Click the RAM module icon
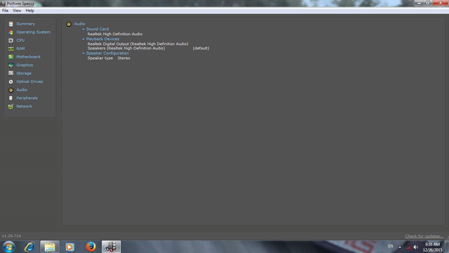The height and width of the screenshot is (253, 449). [x=11, y=48]
